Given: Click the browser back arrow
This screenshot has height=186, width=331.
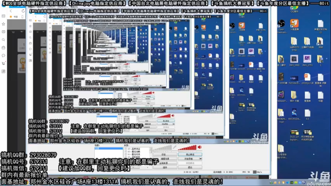Looking at the screenshot, I should [11, 11].
